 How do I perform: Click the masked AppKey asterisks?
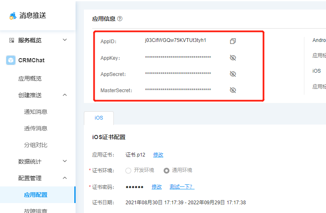click(x=178, y=57)
